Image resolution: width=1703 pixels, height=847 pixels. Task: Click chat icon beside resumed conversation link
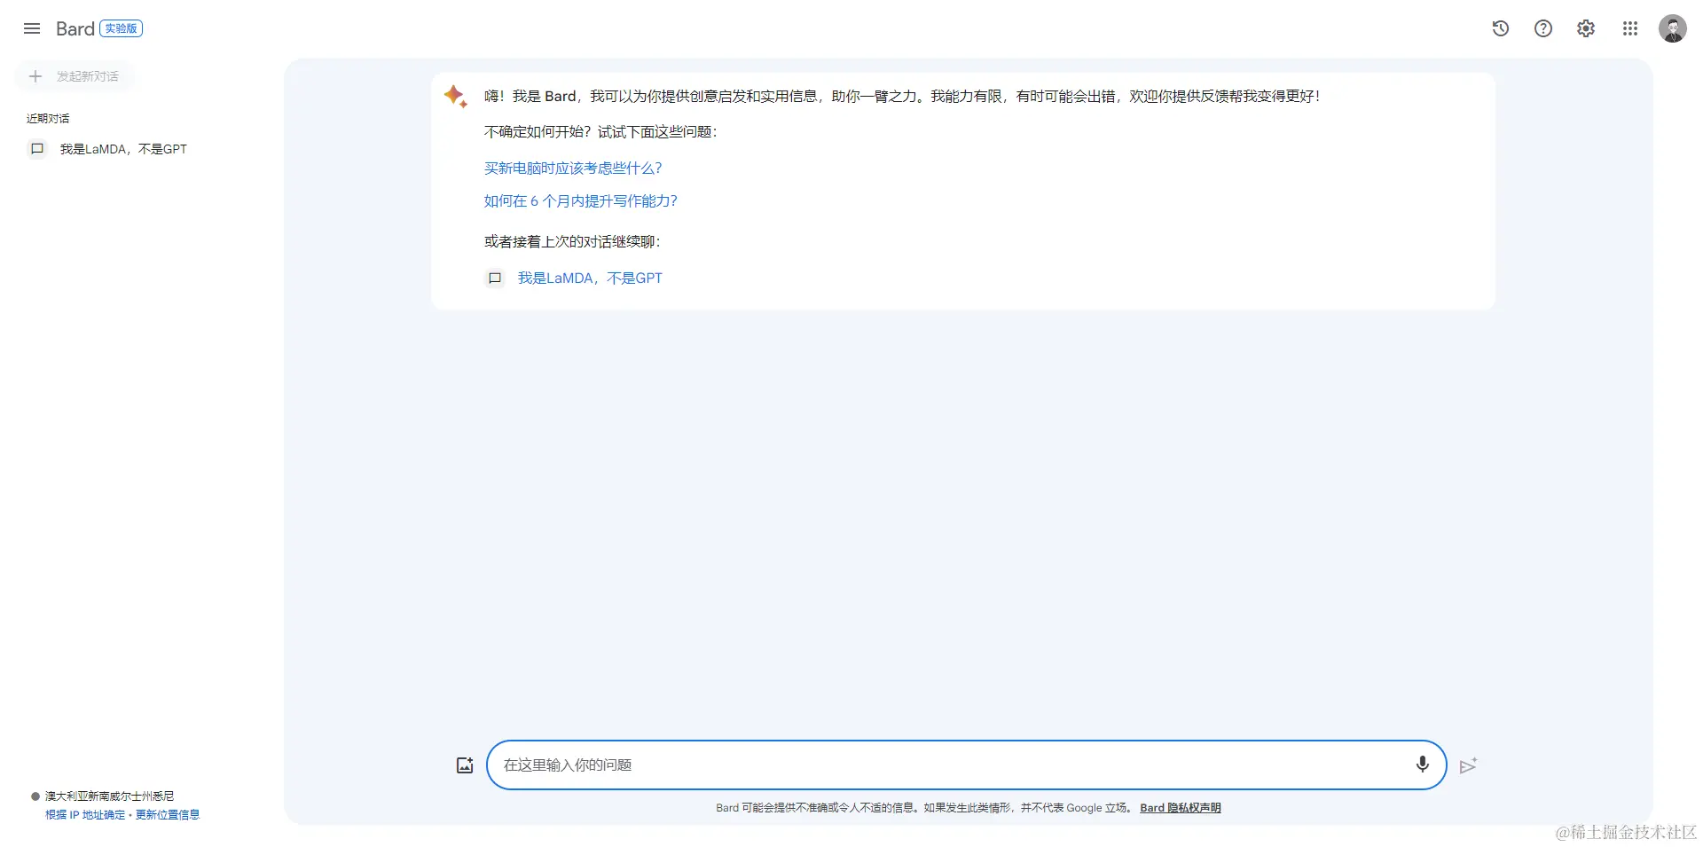[x=495, y=278]
